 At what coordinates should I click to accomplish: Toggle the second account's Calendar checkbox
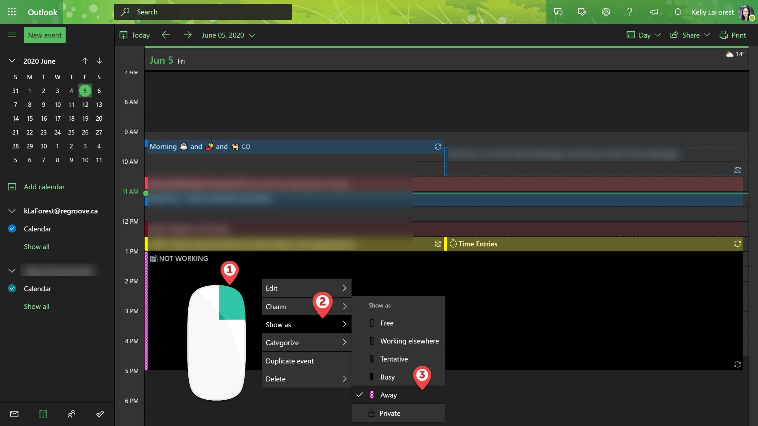(12, 288)
